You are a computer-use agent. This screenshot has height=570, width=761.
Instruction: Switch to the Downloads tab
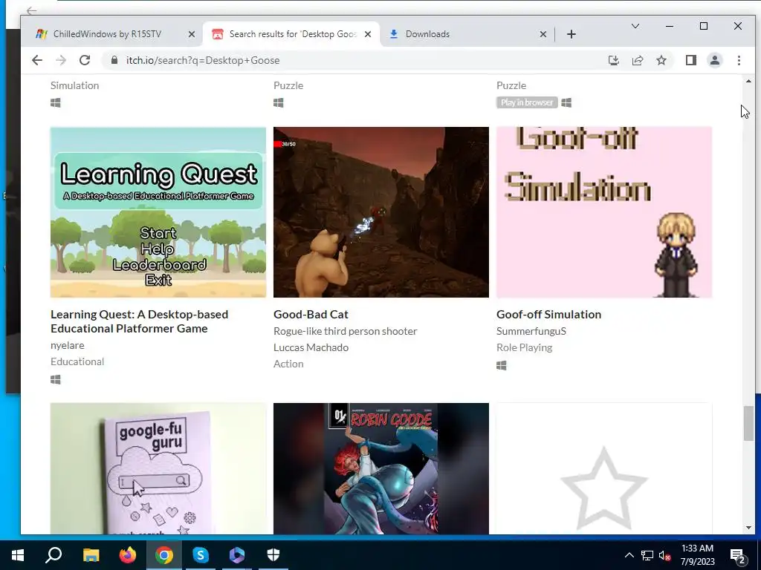427,34
